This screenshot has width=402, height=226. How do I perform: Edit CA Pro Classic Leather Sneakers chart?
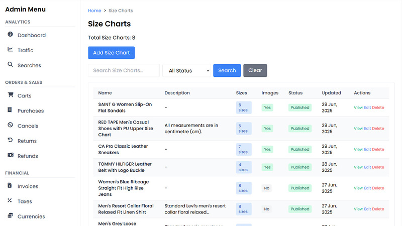367,149
